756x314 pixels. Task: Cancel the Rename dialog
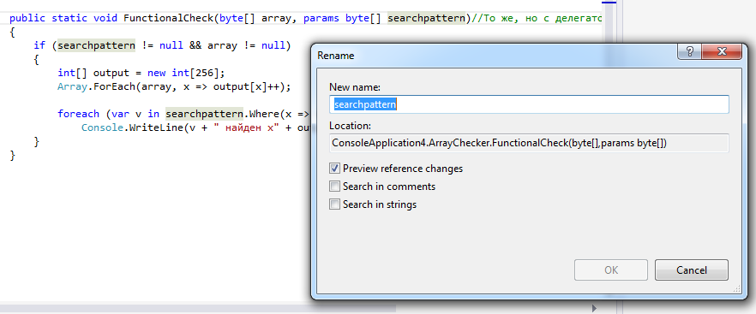coord(692,270)
